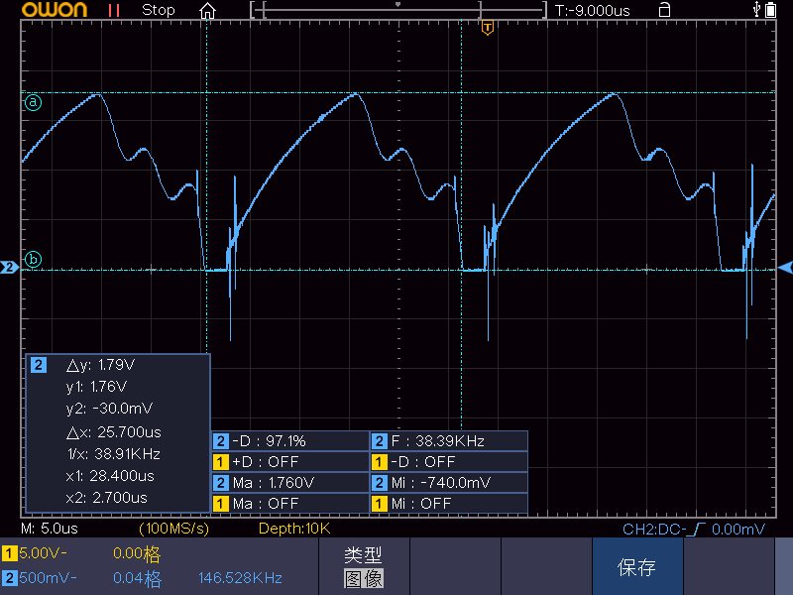Click the -D : 97.1% measurement for channel 2

290,441
